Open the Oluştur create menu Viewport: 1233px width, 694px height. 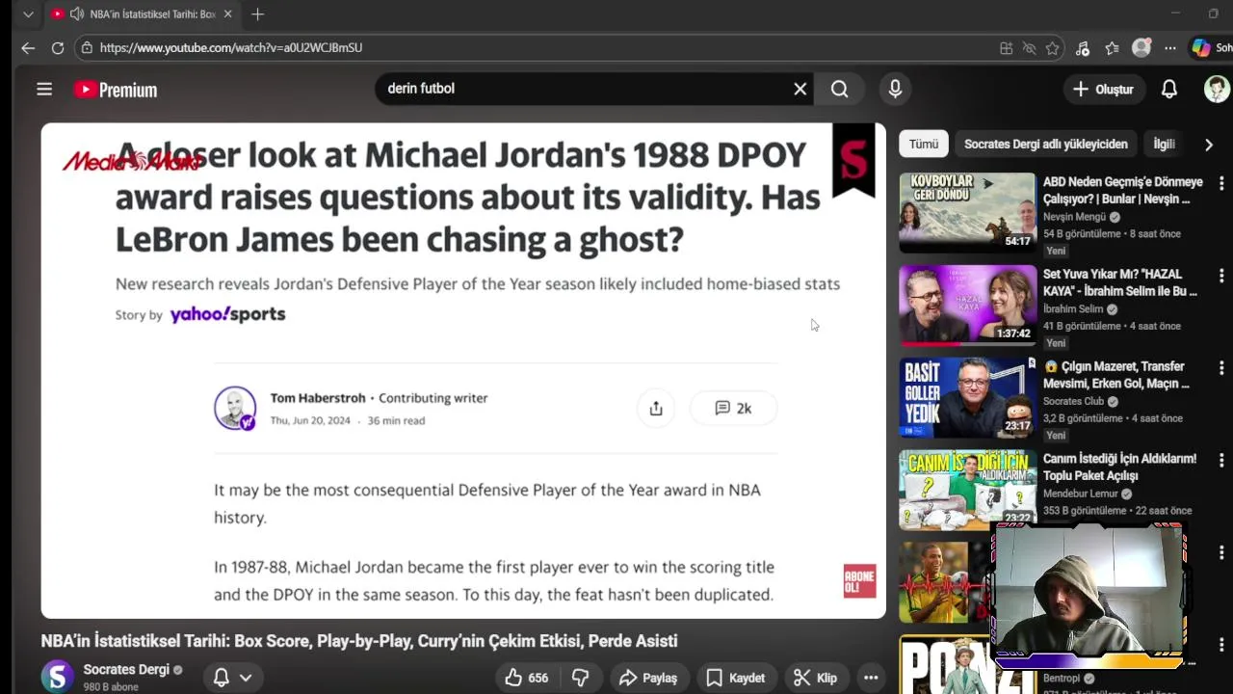pyautogui.click(x=1103, y=89)
